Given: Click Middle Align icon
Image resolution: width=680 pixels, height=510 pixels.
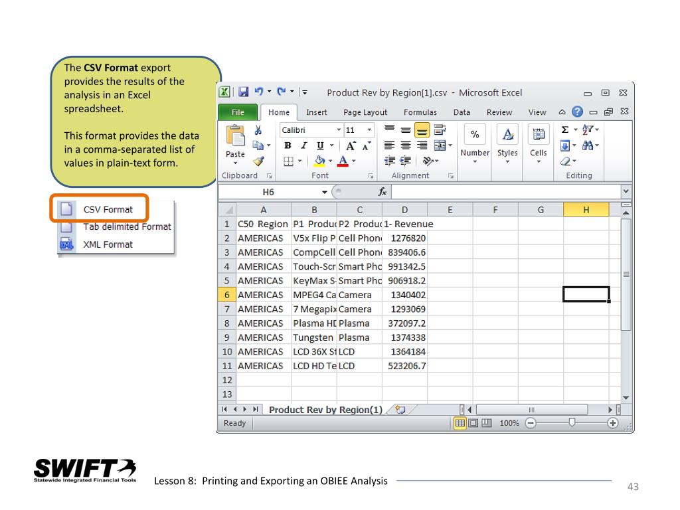Looking at the screenshot, I should click(406, 129).
